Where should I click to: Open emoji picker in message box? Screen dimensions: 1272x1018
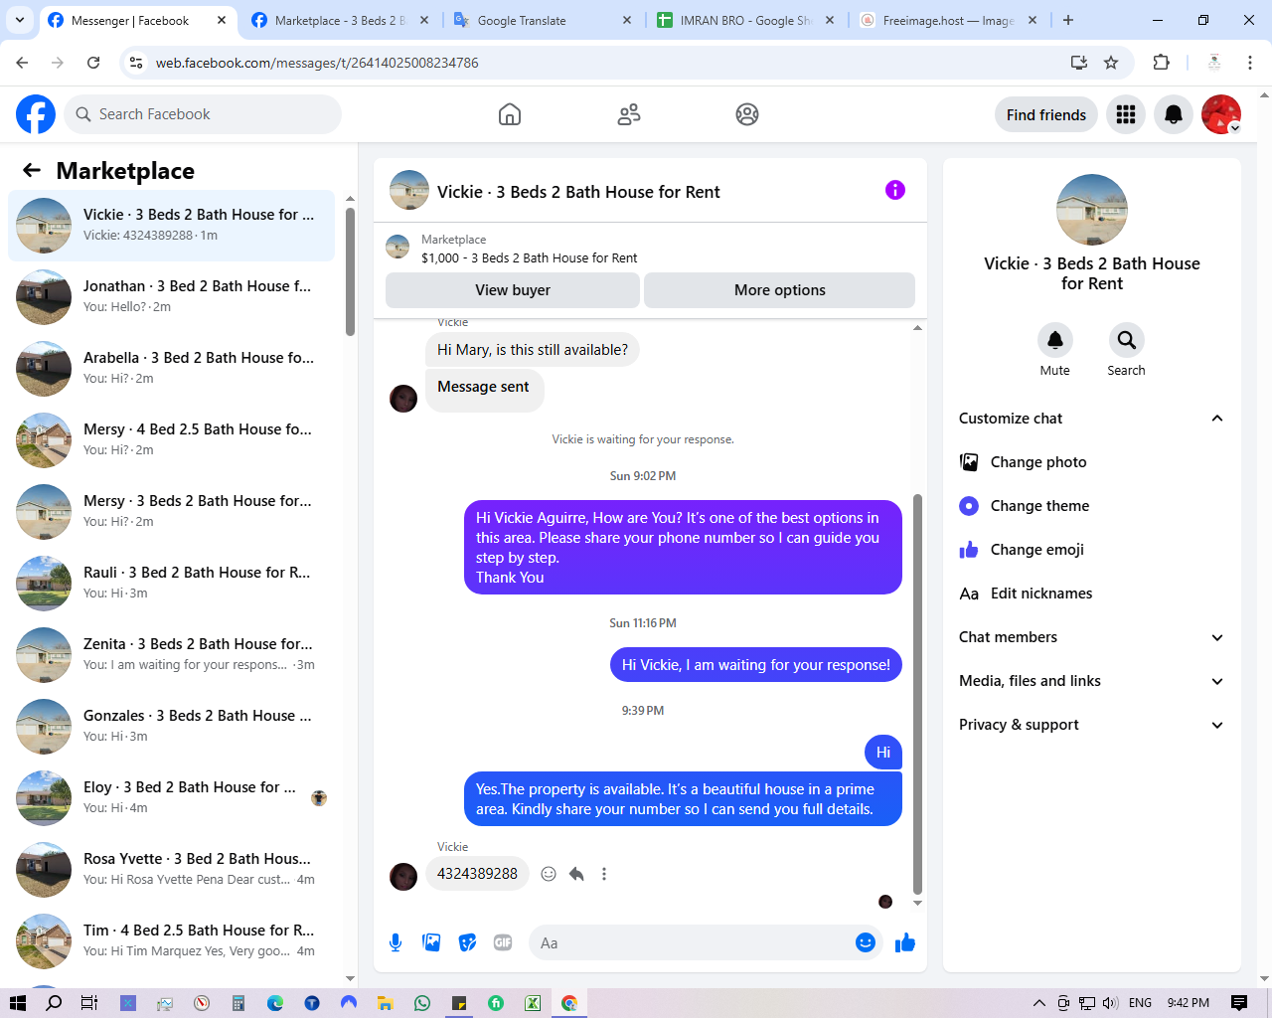866,942
